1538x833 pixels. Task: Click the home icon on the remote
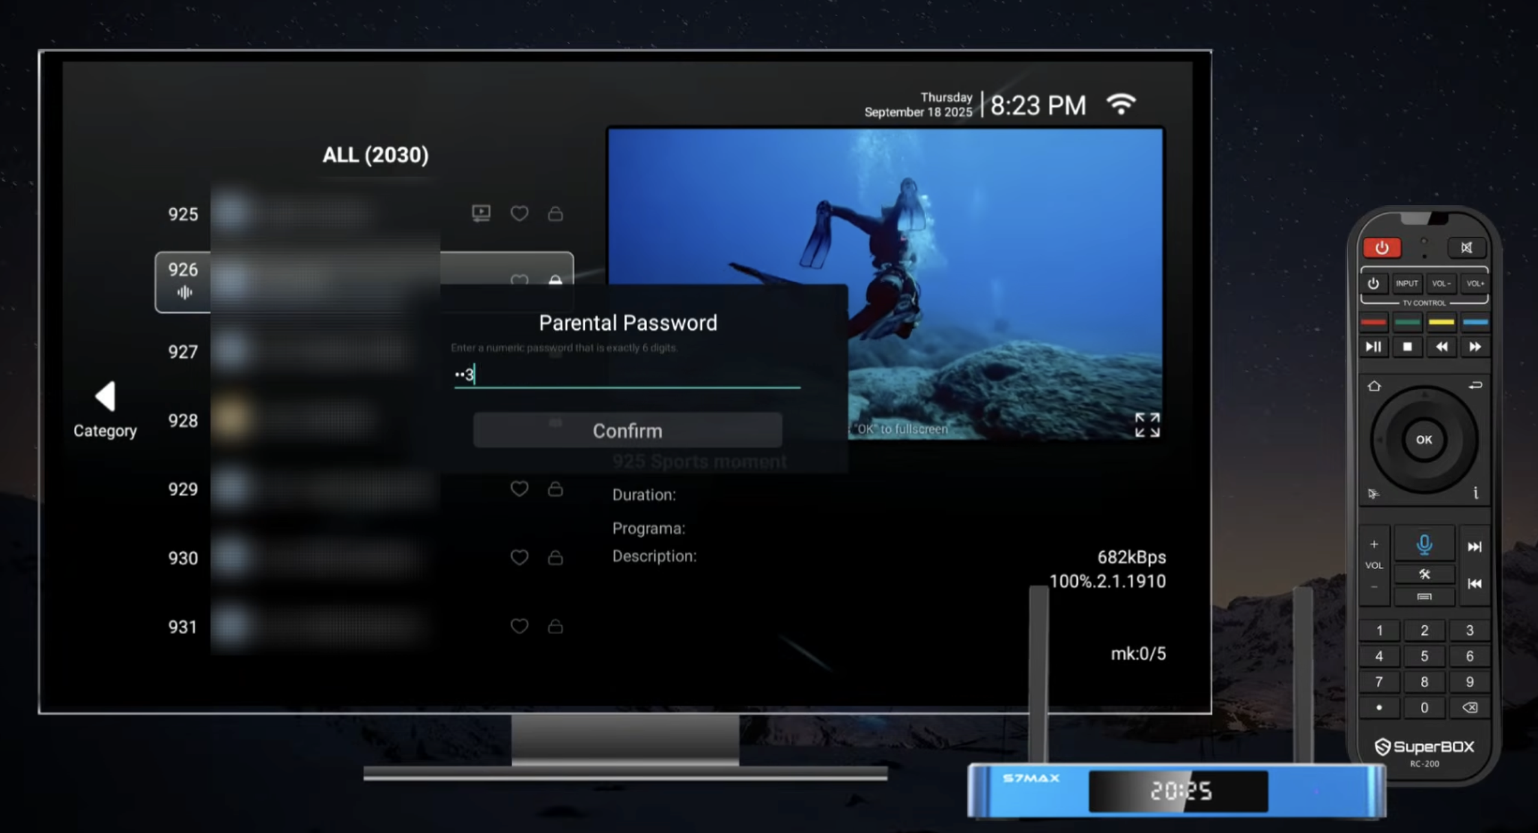pyautogui.click(x=1374, y=386)
